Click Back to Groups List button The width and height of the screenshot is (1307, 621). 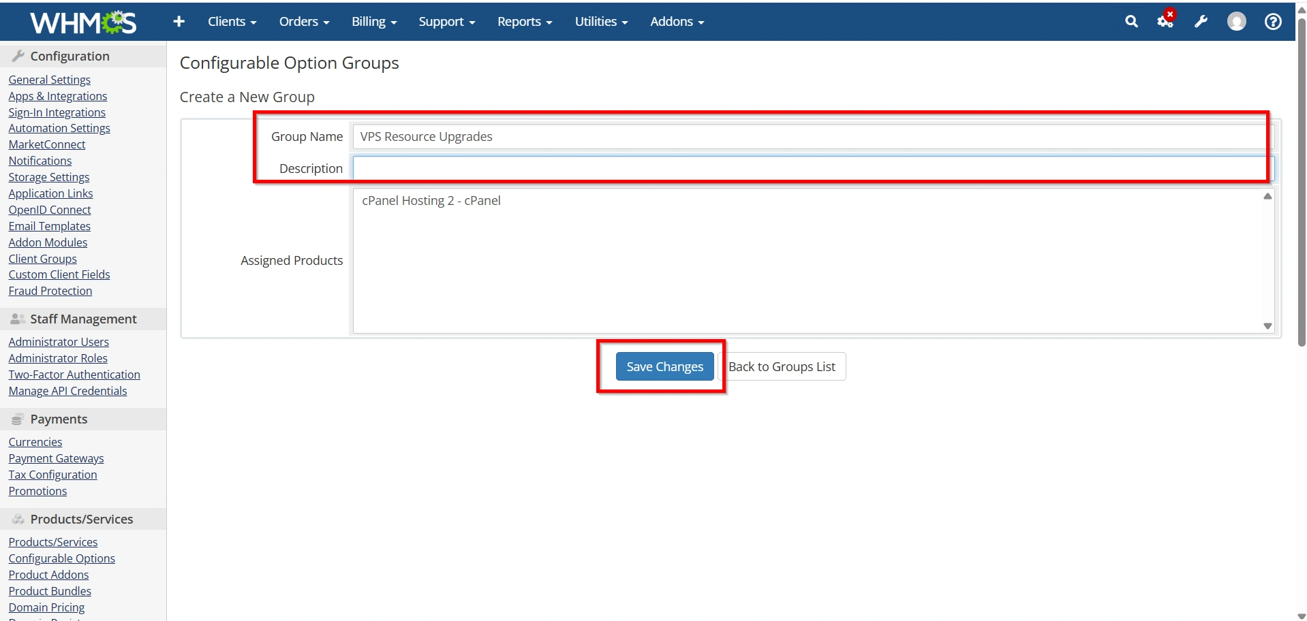(x=782, y=366)
